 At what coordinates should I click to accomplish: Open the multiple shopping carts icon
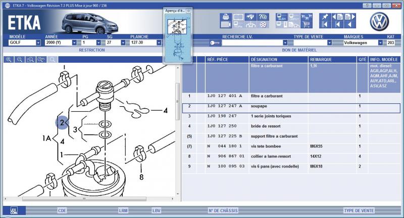[307, 17]
